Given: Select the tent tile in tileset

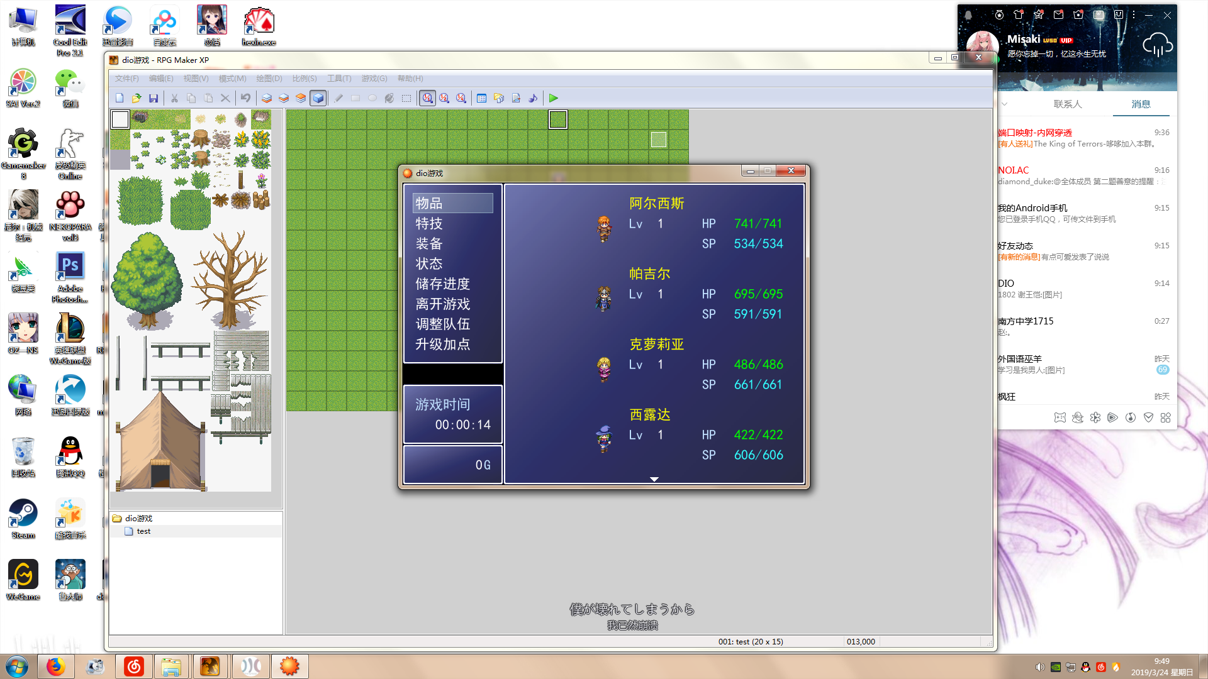Looking at the screenshot, I should (x=160, y=441).
